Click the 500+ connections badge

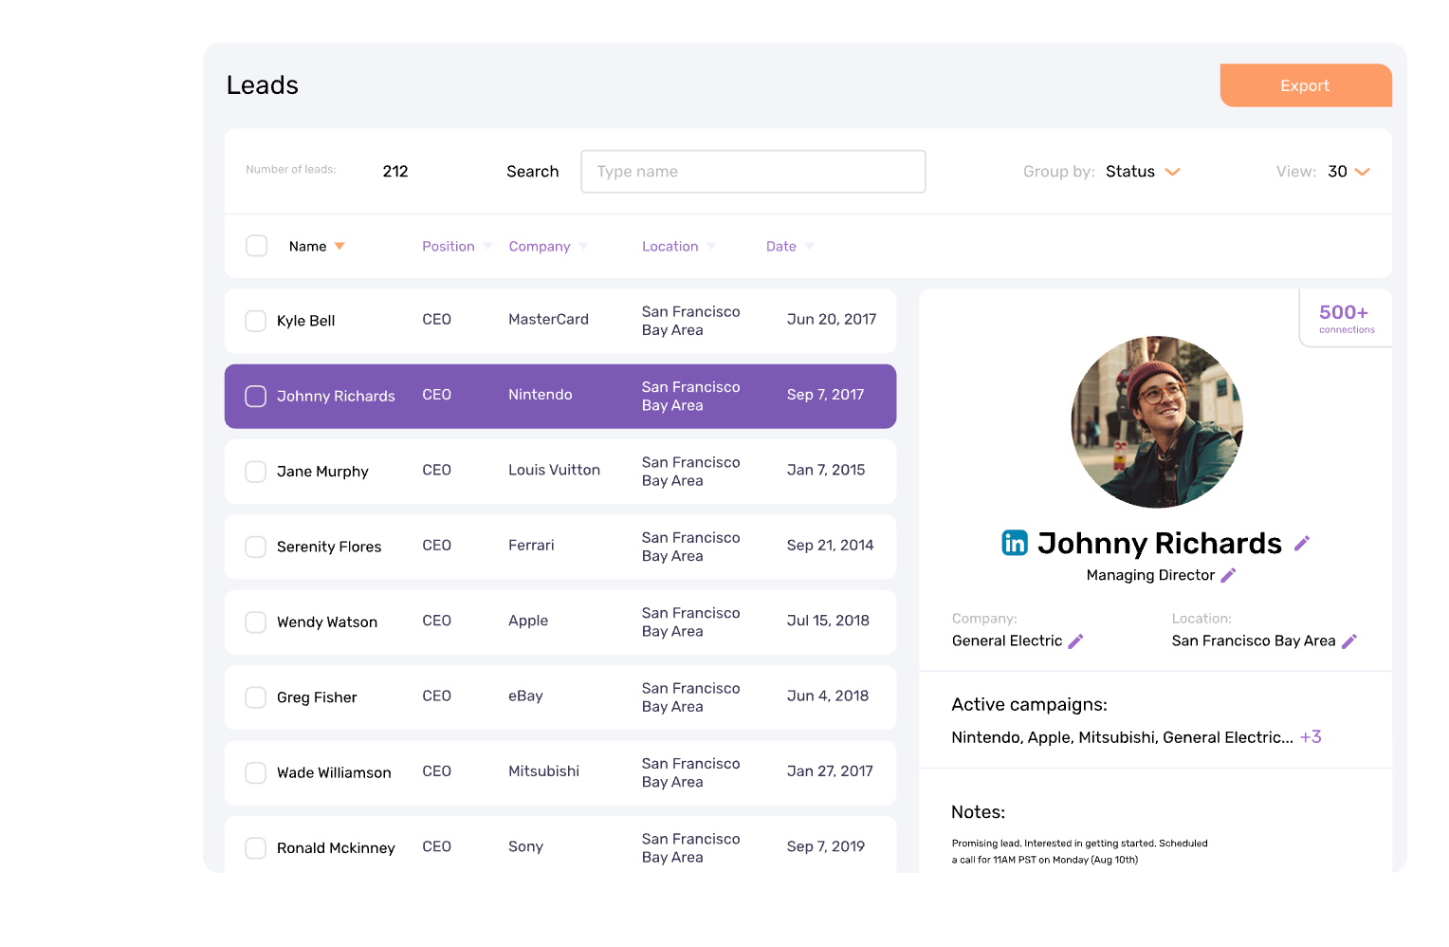pos(1345,320)
